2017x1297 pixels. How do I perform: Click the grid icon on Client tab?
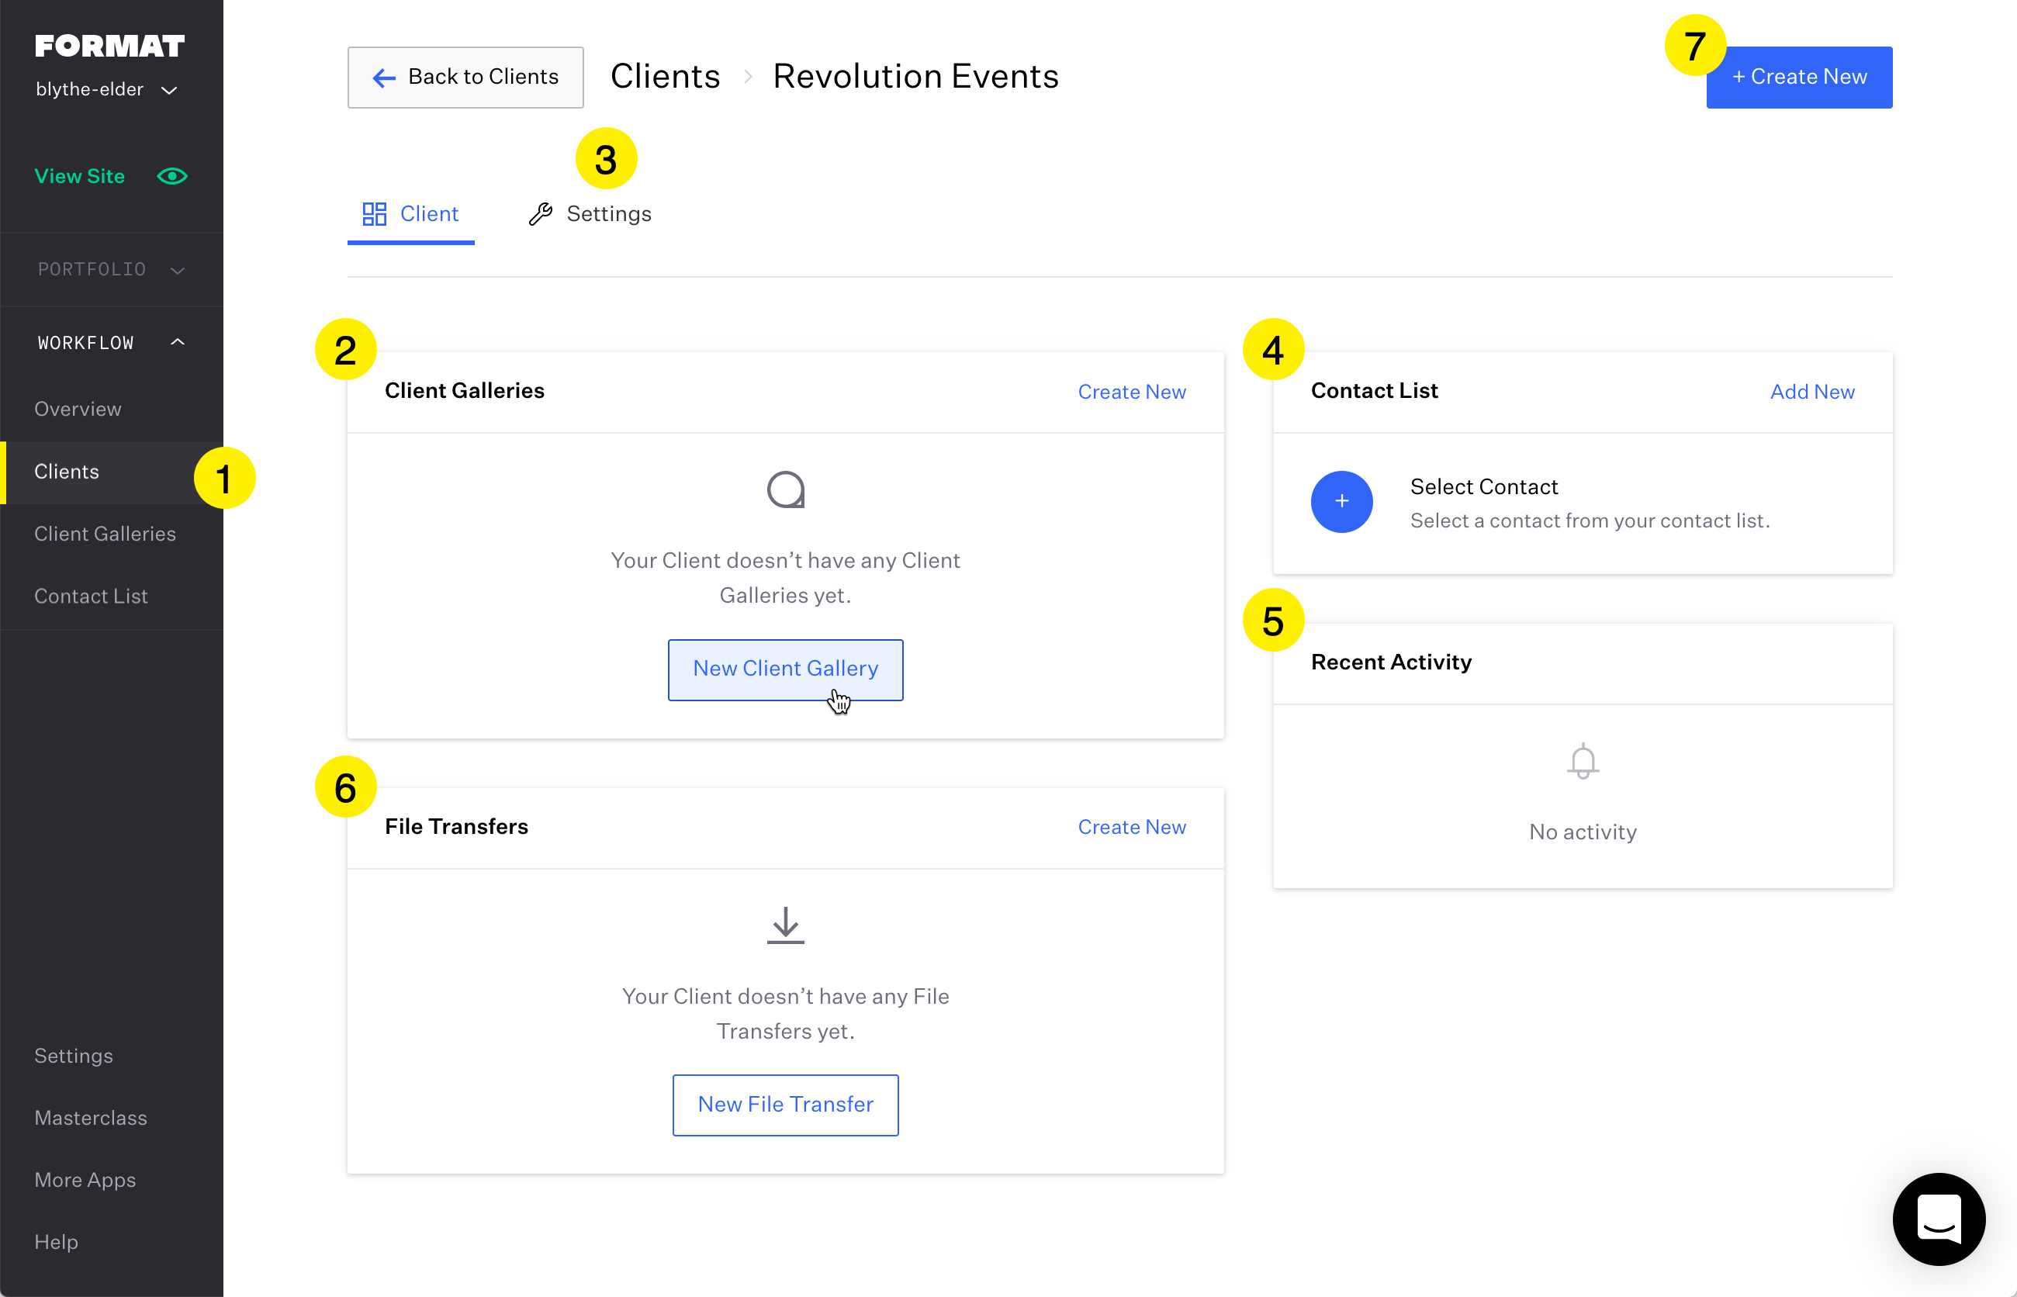[x=374, y=214]
